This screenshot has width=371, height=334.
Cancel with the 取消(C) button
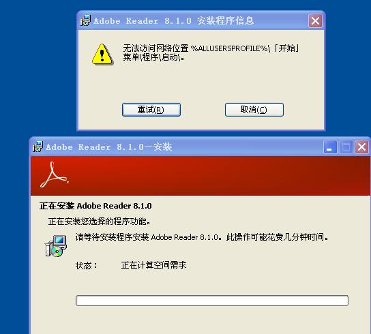[254, 110]
